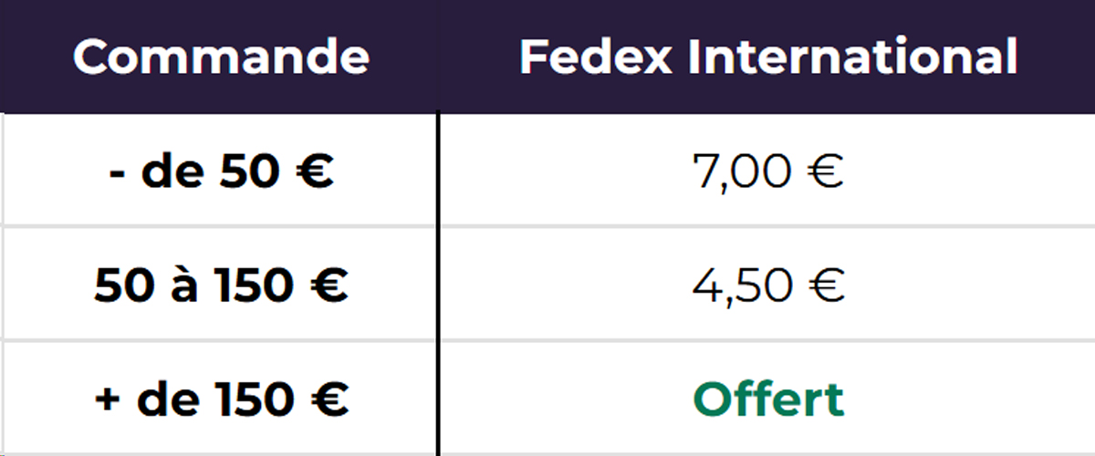Select the 4,50 € shipping price cell
Image resolution: width=1095 pixels, height=456 pixels.
768,286
